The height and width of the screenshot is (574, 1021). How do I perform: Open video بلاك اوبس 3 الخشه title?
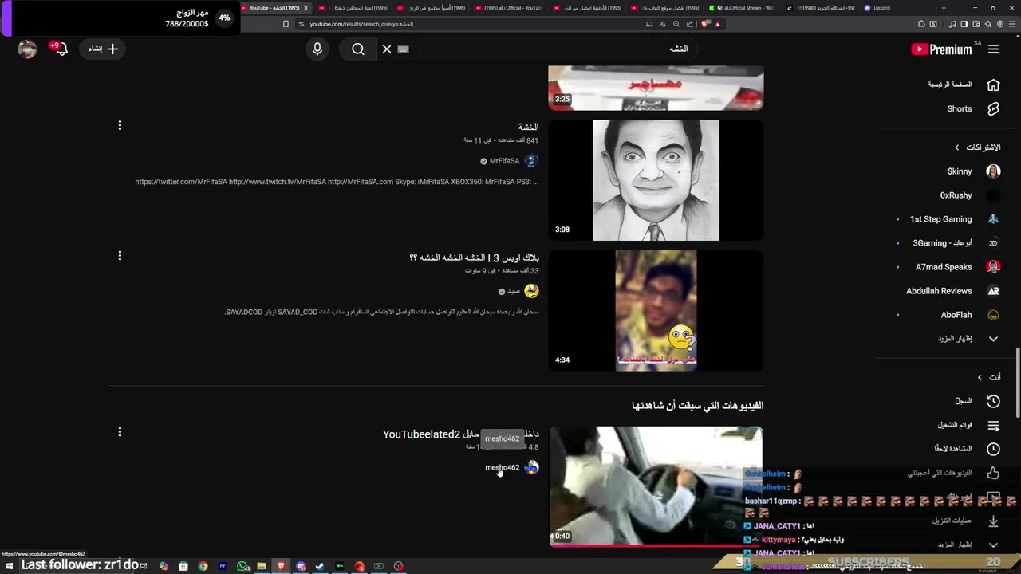coord(474,258)
